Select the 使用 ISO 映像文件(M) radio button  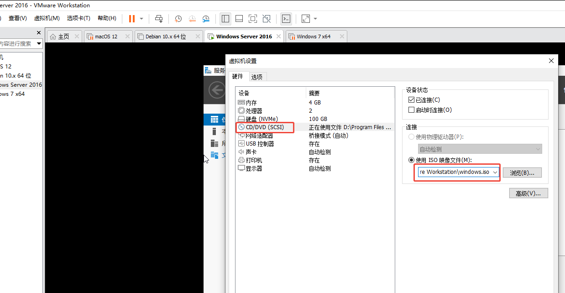411,160
